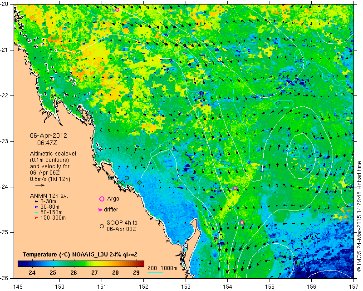The width and height of the screenshot is (363, 291).
Task: Click the SOOP circle closest to longitude 152
Action: pyautogui.click(x=139, y=183)
